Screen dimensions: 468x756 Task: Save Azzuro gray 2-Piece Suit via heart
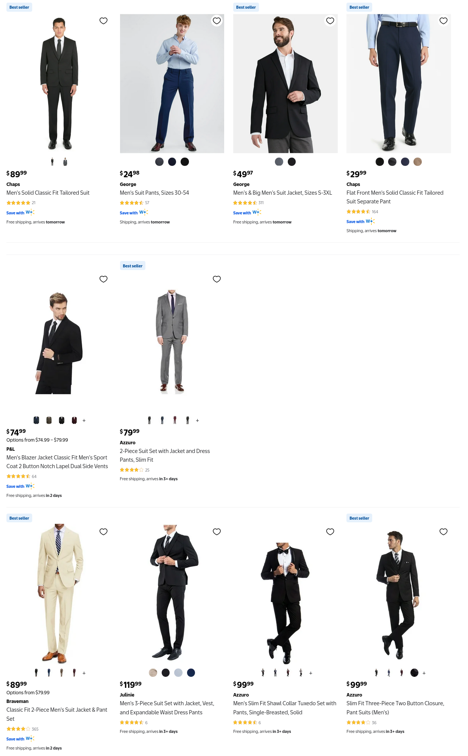pyautogui.click(x=217, y=279)
